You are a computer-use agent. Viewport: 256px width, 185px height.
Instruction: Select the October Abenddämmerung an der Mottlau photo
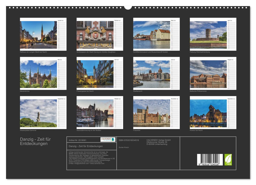coord(95,113)
